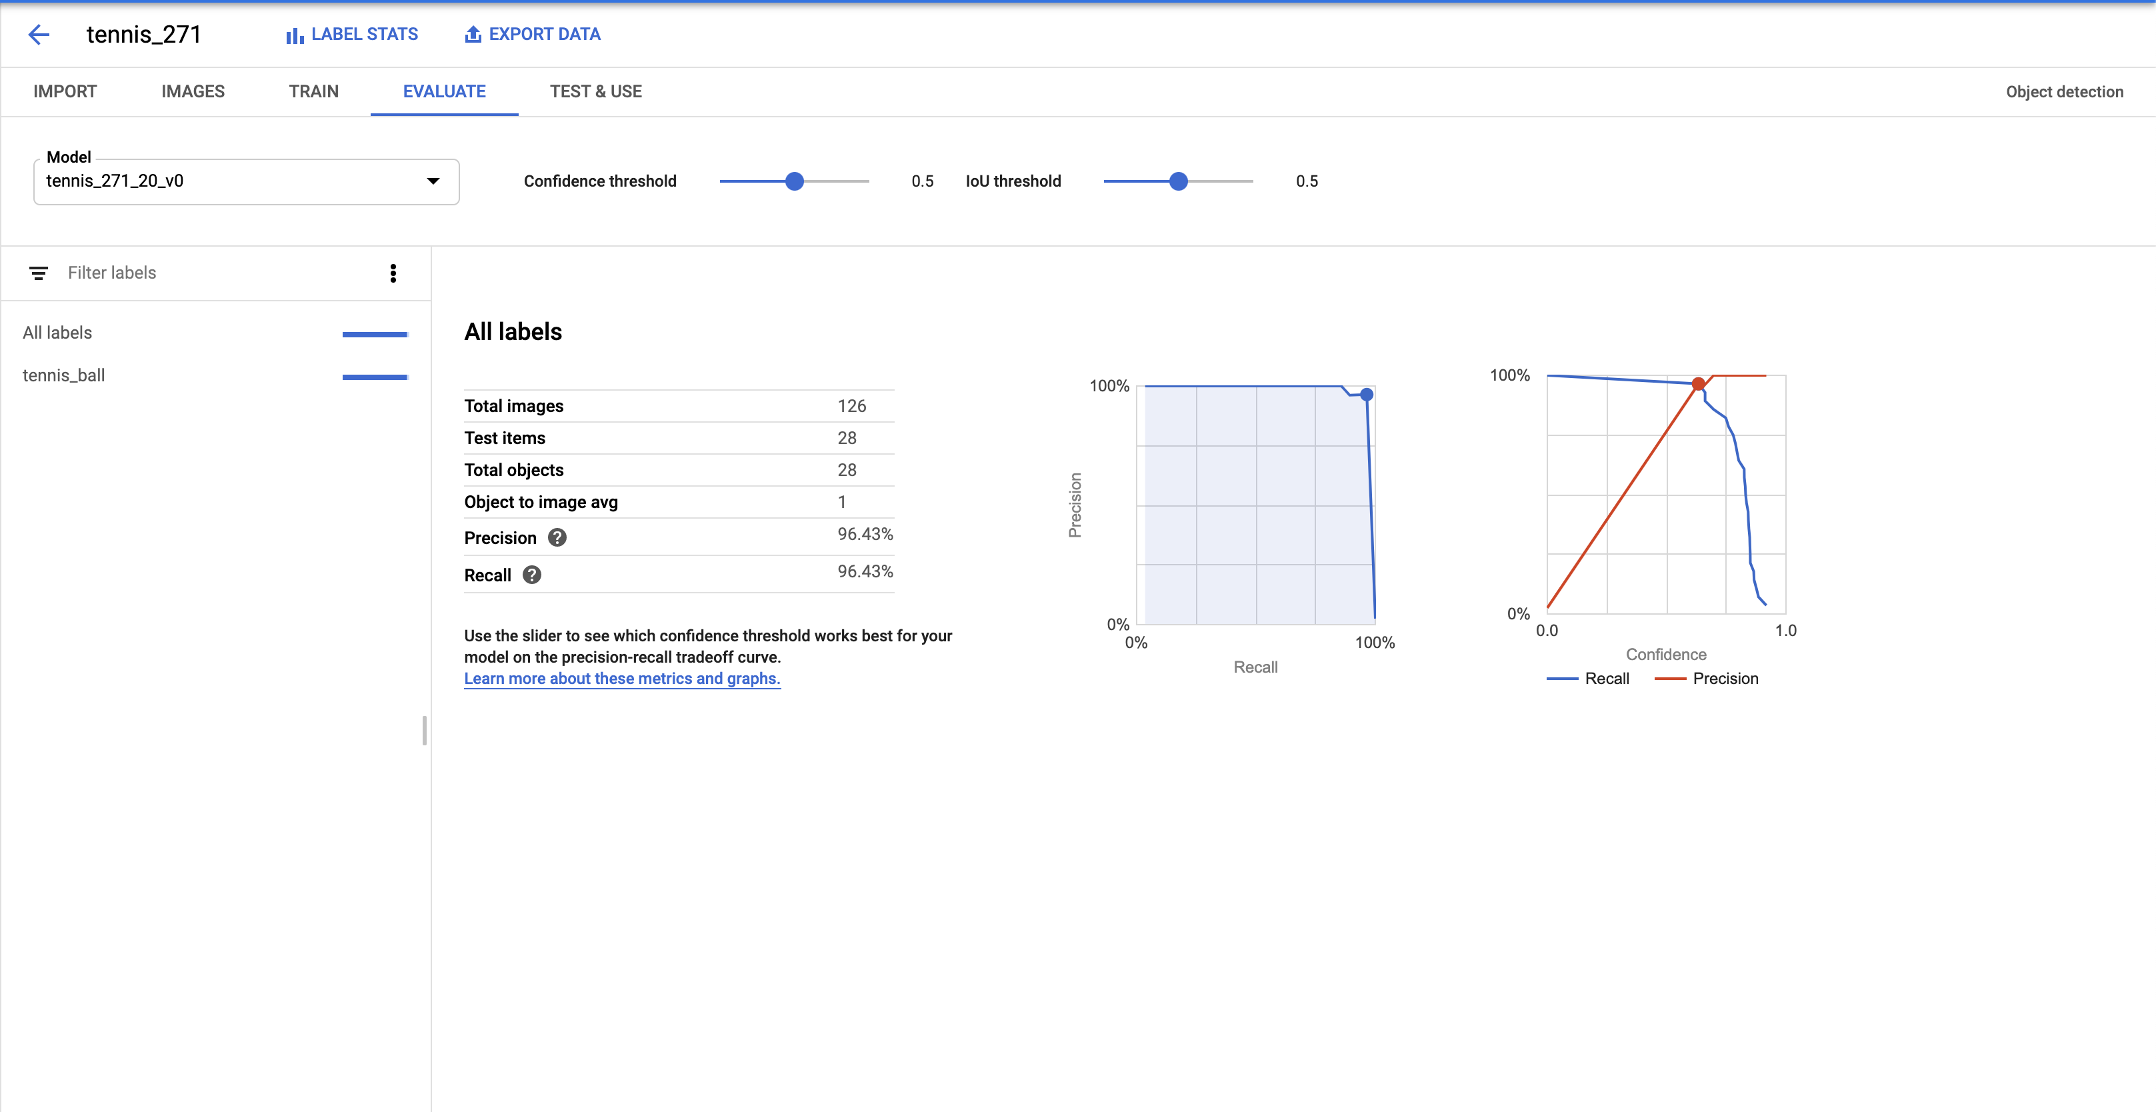Click the Recall help question icon
Screen dimensions: 2156x1112
(531, 575)
